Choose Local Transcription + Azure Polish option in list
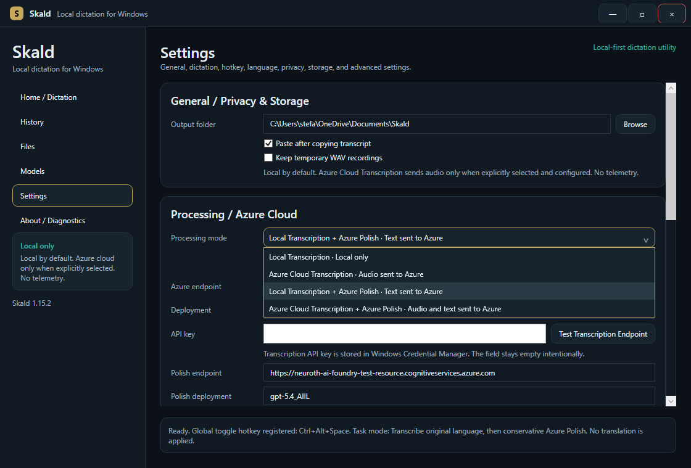Screen dimensions: 691x468 [x=459, y=292]
